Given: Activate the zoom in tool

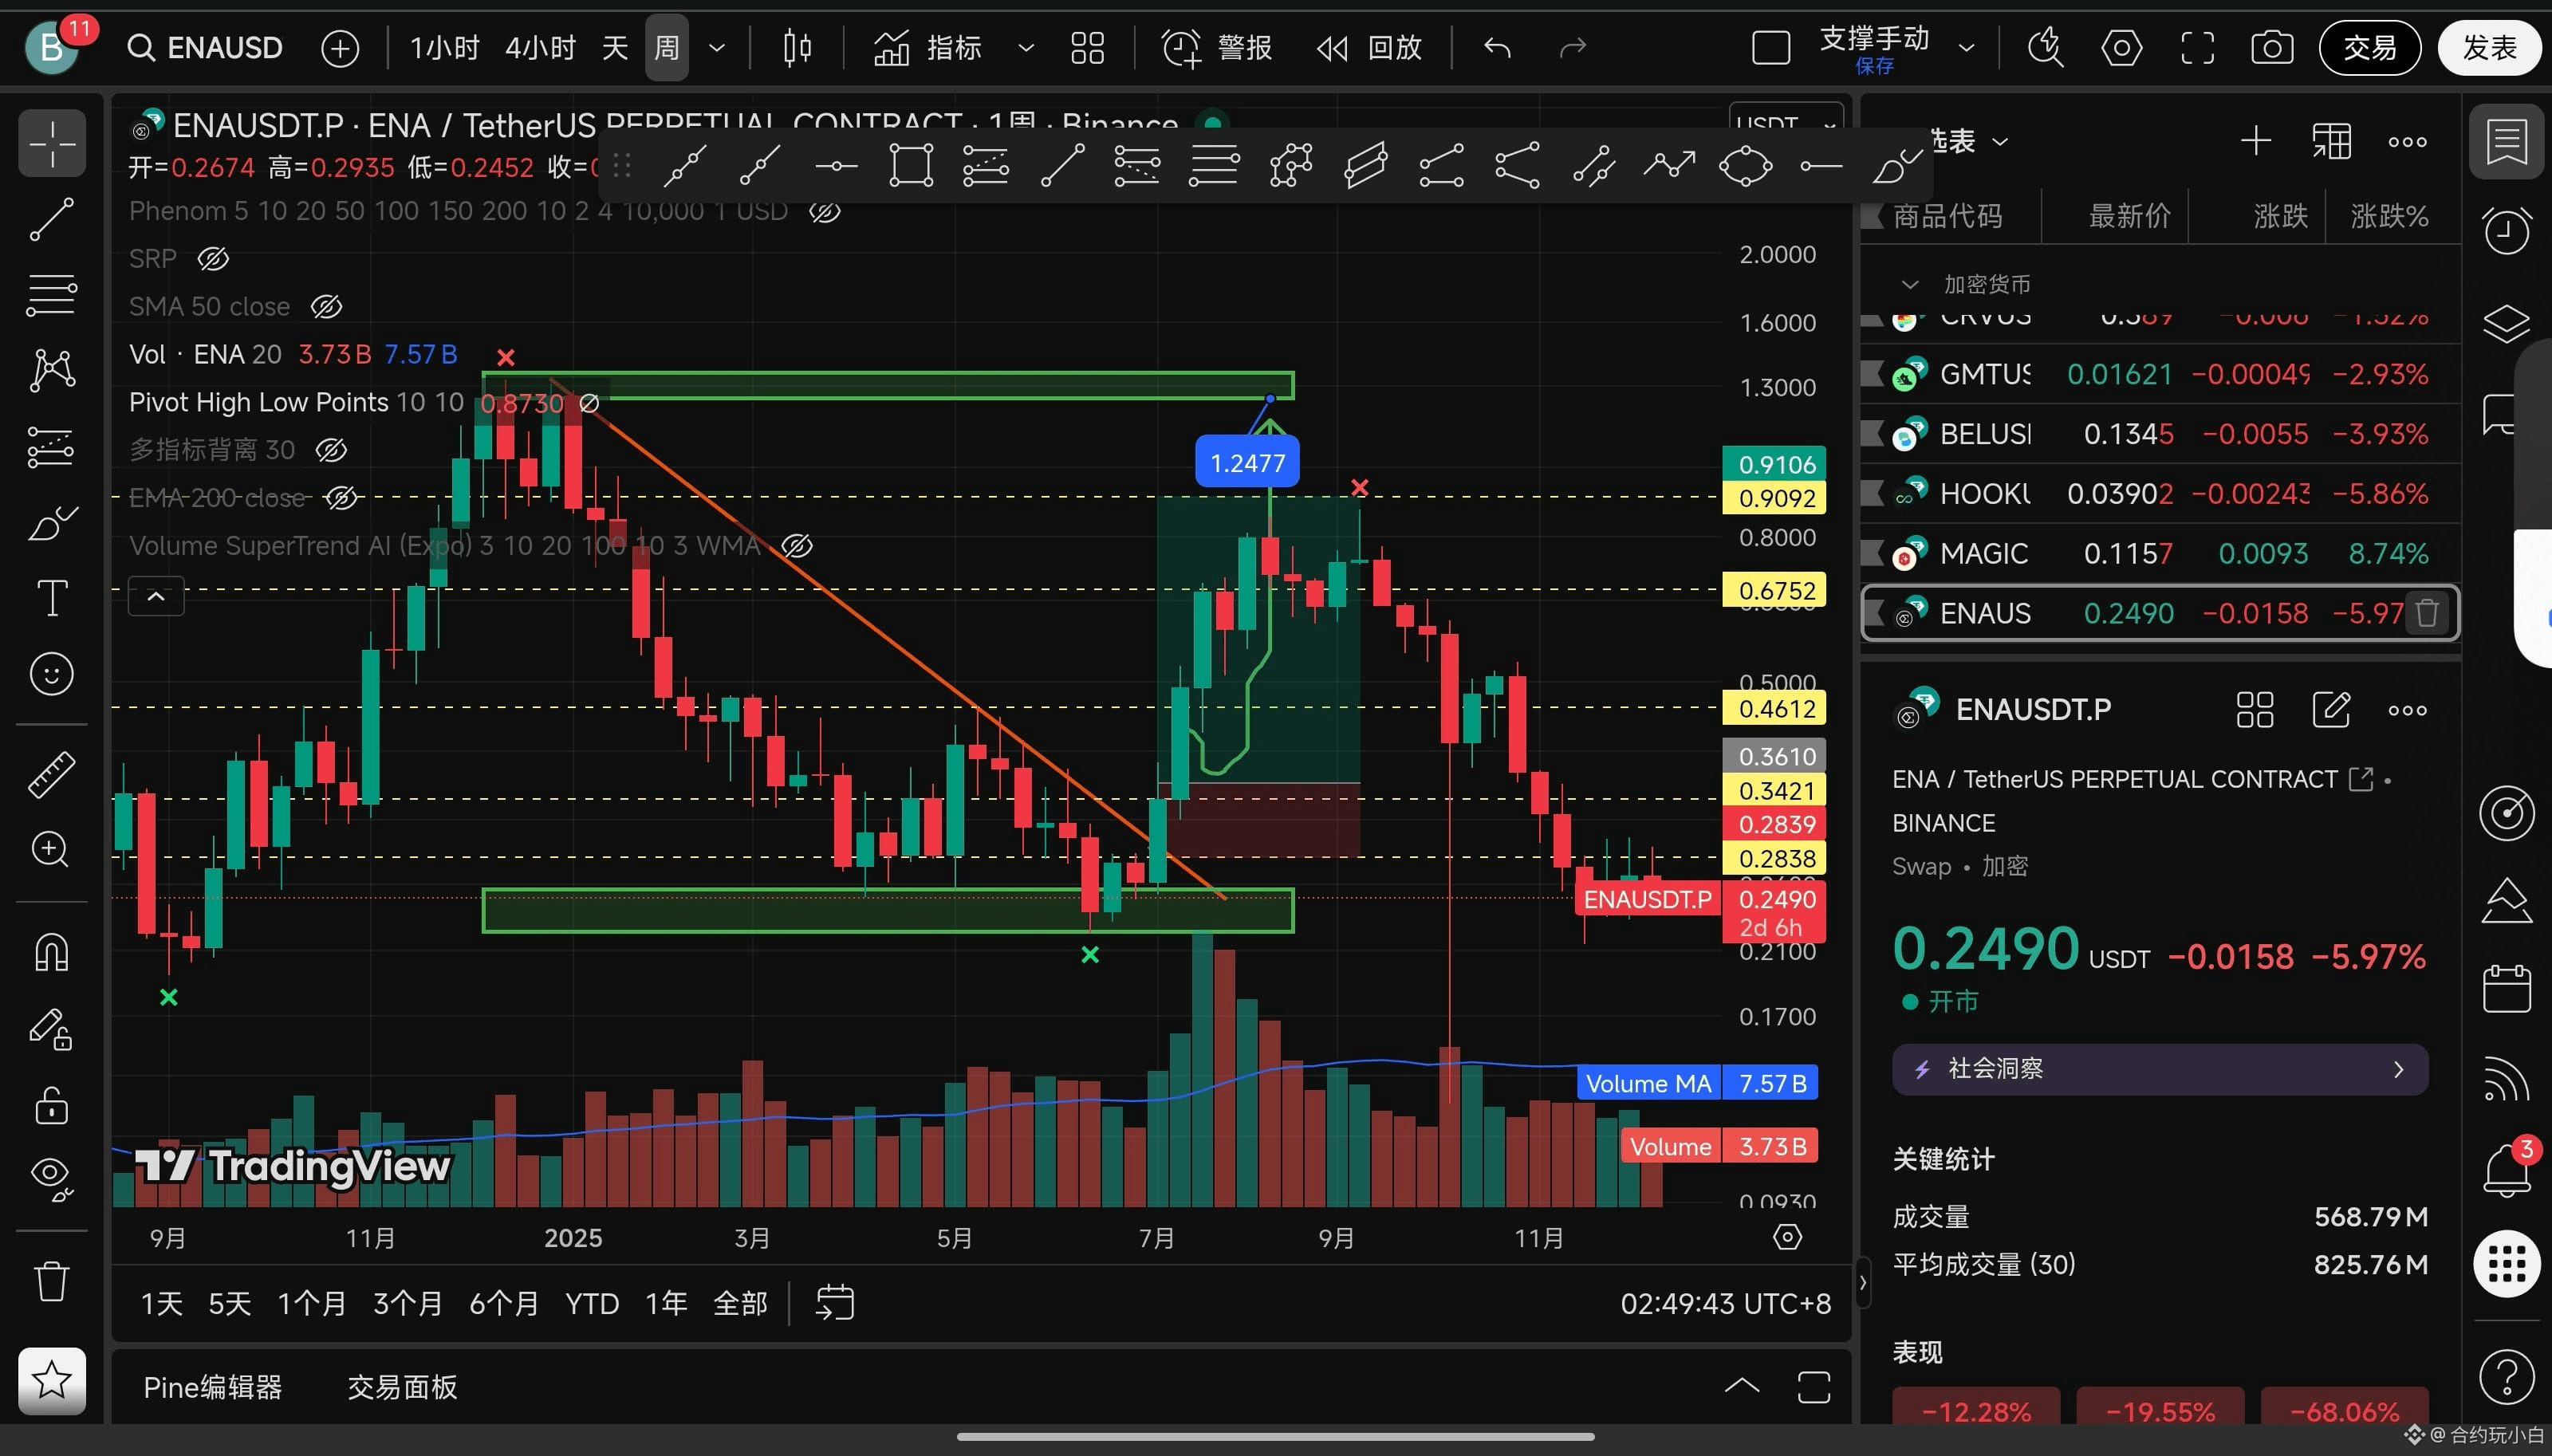Looking at the screenshot, I should pos(52,850).
